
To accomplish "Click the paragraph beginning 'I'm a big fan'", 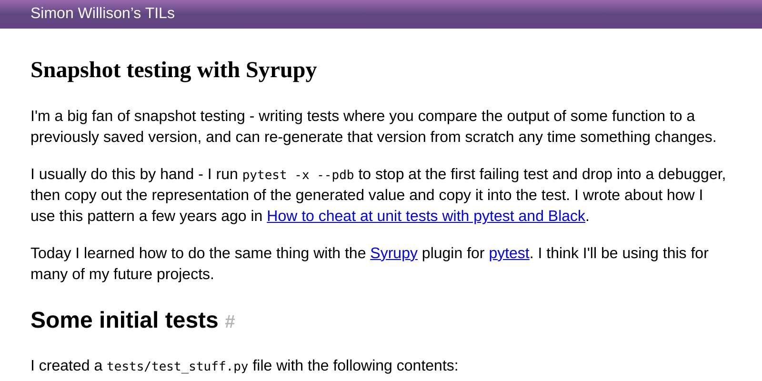I will point(373,126).
